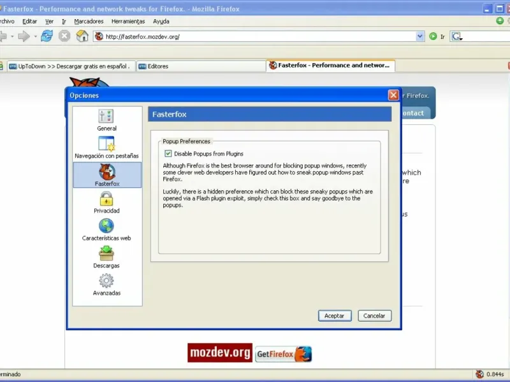Minimize the Firefox window
This screenshot has width=510, height=382.
(x=487, y=9)
